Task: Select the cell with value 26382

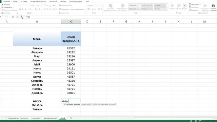Action: tap(71, 48)
